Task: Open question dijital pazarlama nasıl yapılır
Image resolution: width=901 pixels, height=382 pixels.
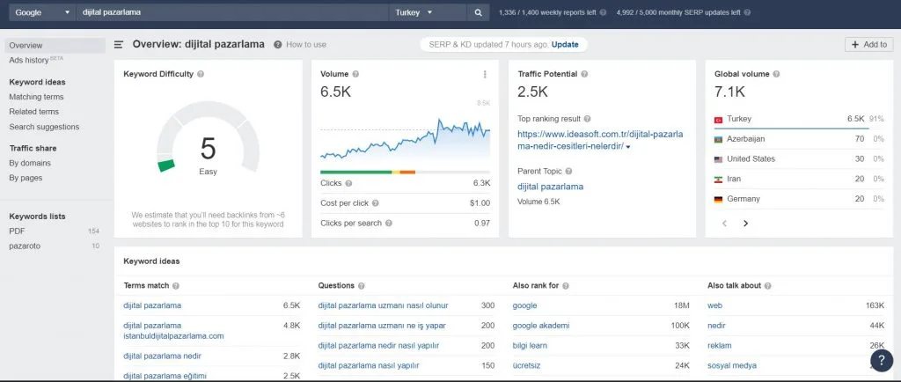Action: 369,365
